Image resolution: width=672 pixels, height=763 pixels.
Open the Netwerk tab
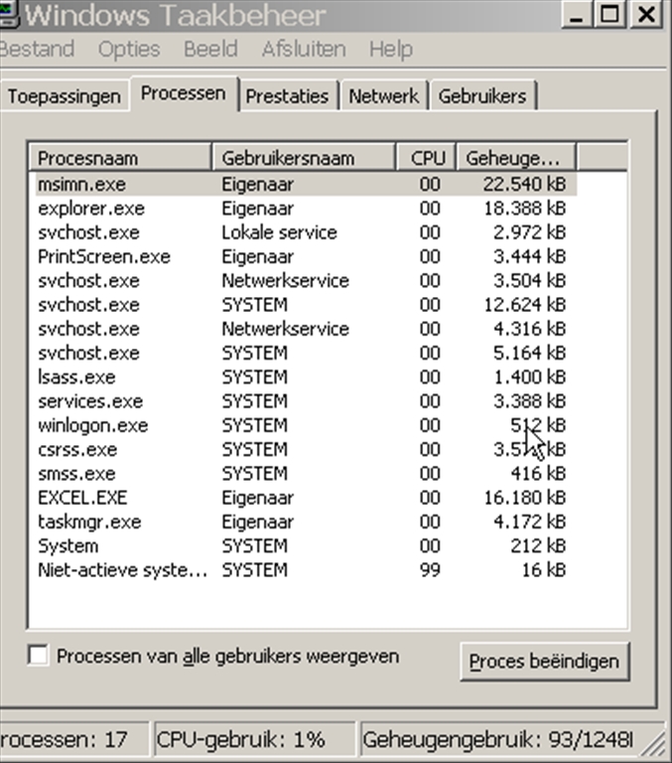click(x=384, y=96)
